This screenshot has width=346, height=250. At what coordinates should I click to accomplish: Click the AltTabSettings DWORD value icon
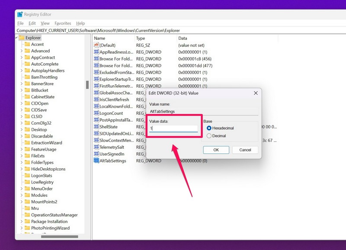[x=96, y=161]
